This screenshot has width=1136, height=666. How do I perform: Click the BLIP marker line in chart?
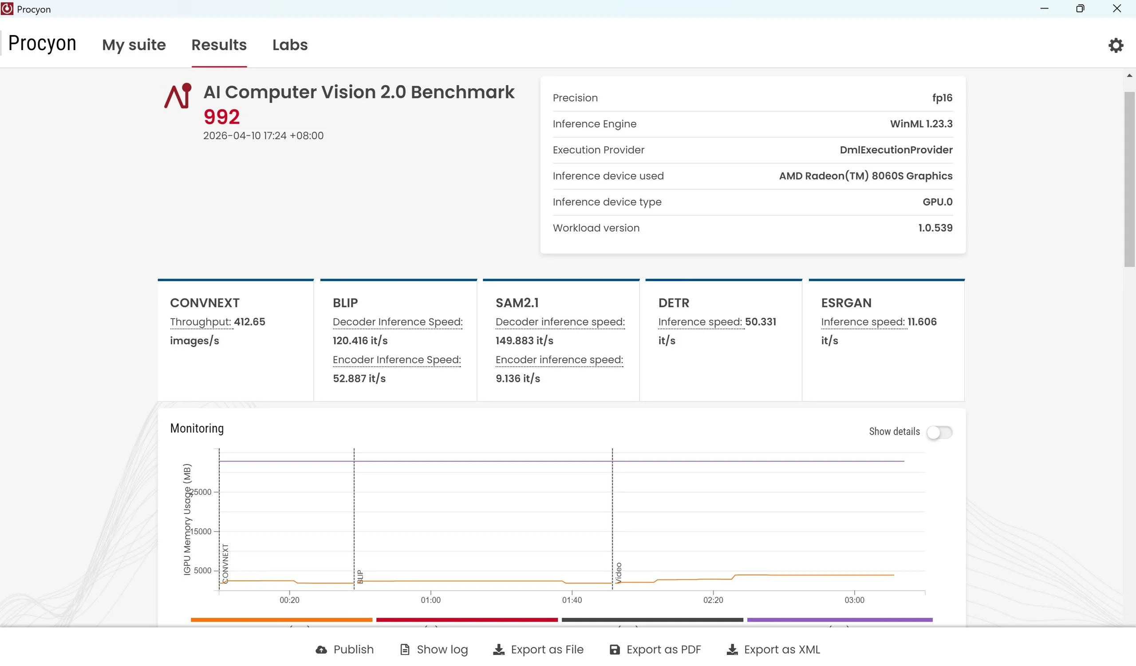(354, 518)
